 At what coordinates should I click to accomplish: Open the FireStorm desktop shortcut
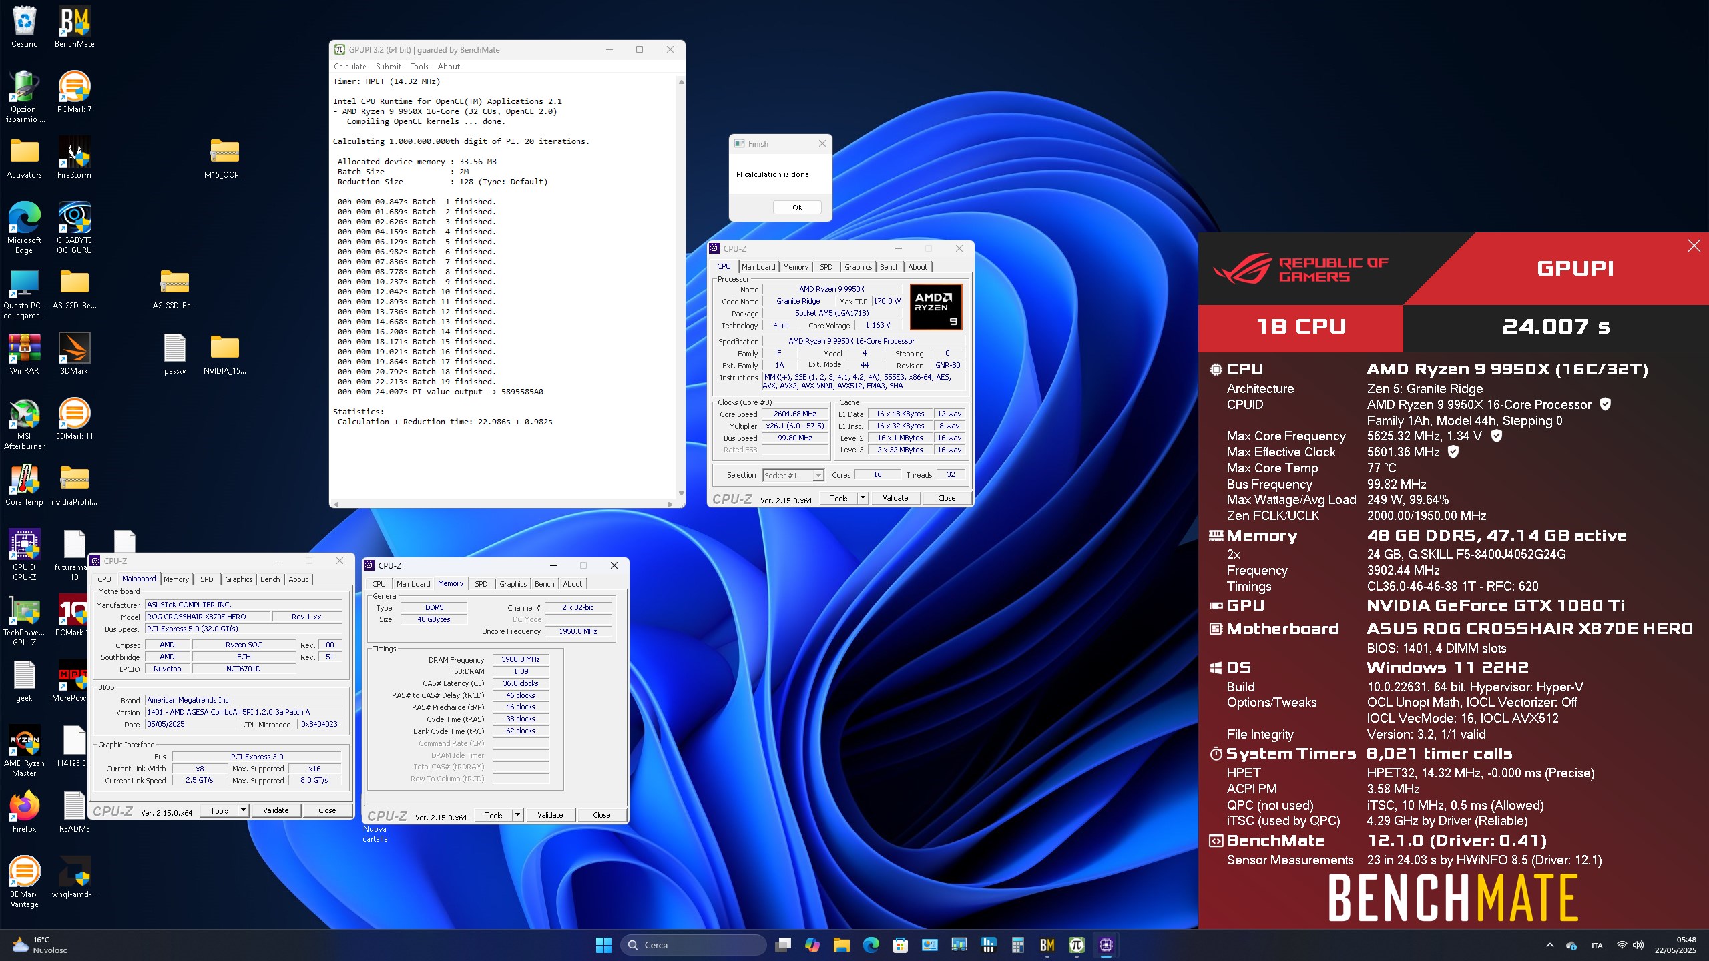[x=74, y=157]
